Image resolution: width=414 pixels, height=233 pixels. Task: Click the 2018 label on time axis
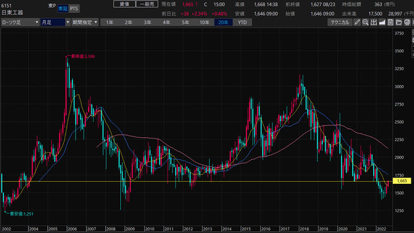click(304, 228)
